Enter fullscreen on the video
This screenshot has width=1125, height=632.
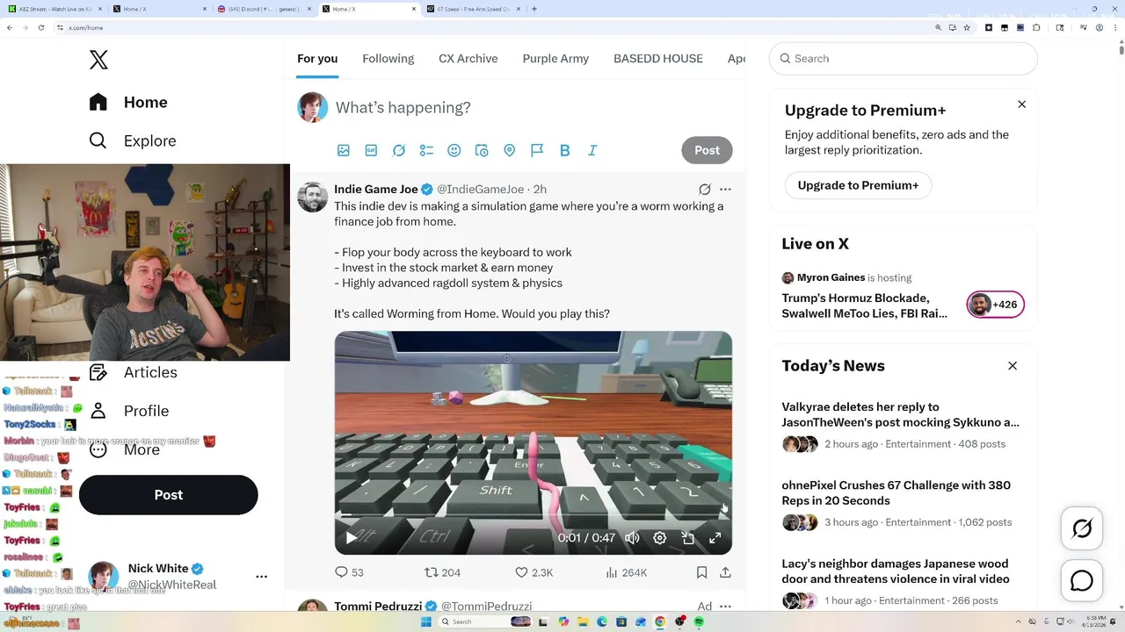[x=715, y=538]
